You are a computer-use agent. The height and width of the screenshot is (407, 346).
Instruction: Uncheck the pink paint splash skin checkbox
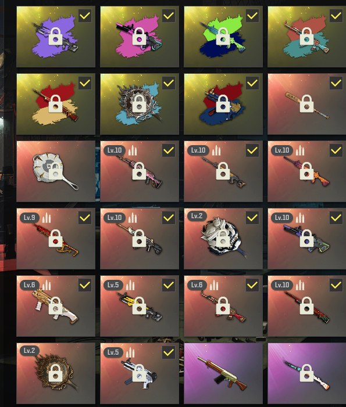pyautogui.click(x=169, y=16)
